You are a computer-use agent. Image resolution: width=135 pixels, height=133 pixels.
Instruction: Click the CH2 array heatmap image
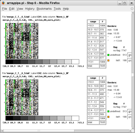[22, 97]
